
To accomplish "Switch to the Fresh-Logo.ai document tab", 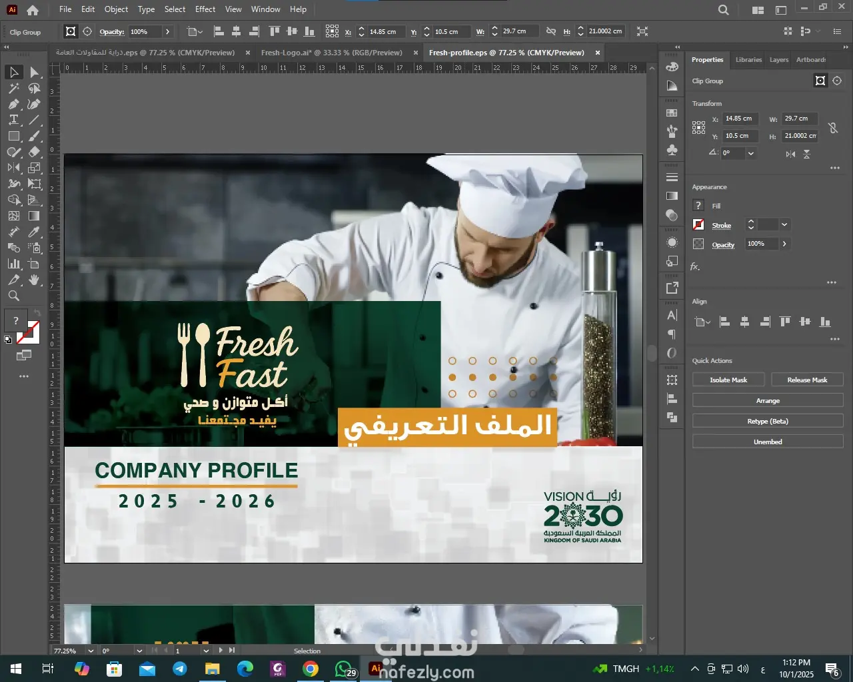I will 332,53.
